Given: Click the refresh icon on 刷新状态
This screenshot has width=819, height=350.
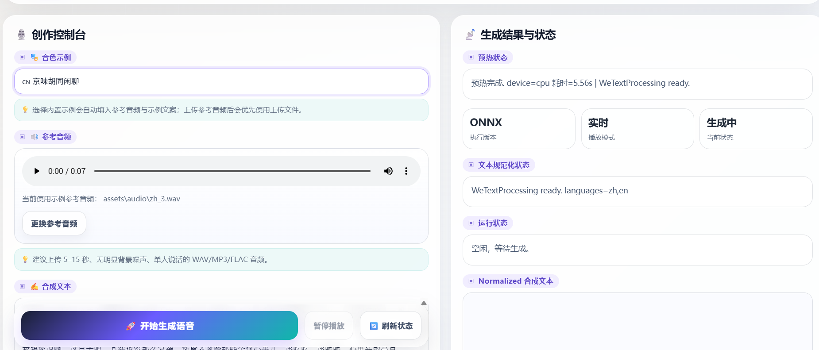Looking at the screenshot, I should pos(374,326).
